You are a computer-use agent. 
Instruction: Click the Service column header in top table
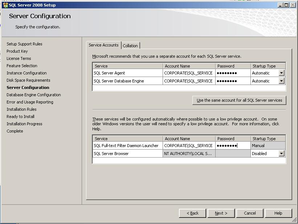pos(128,66)
